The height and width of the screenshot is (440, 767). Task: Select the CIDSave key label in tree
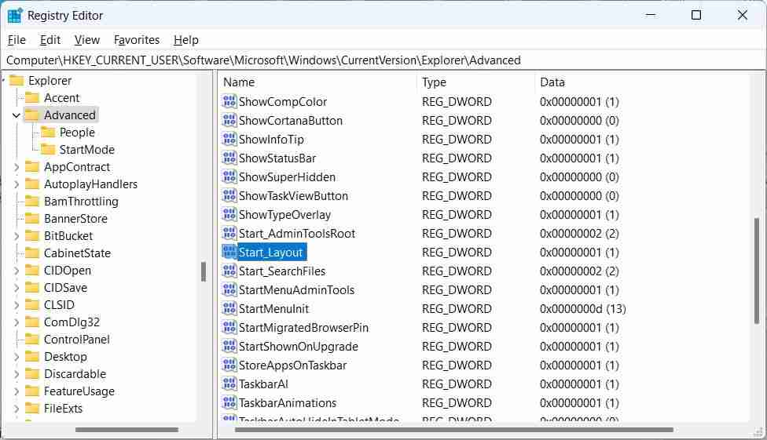(x=65, y=288)
